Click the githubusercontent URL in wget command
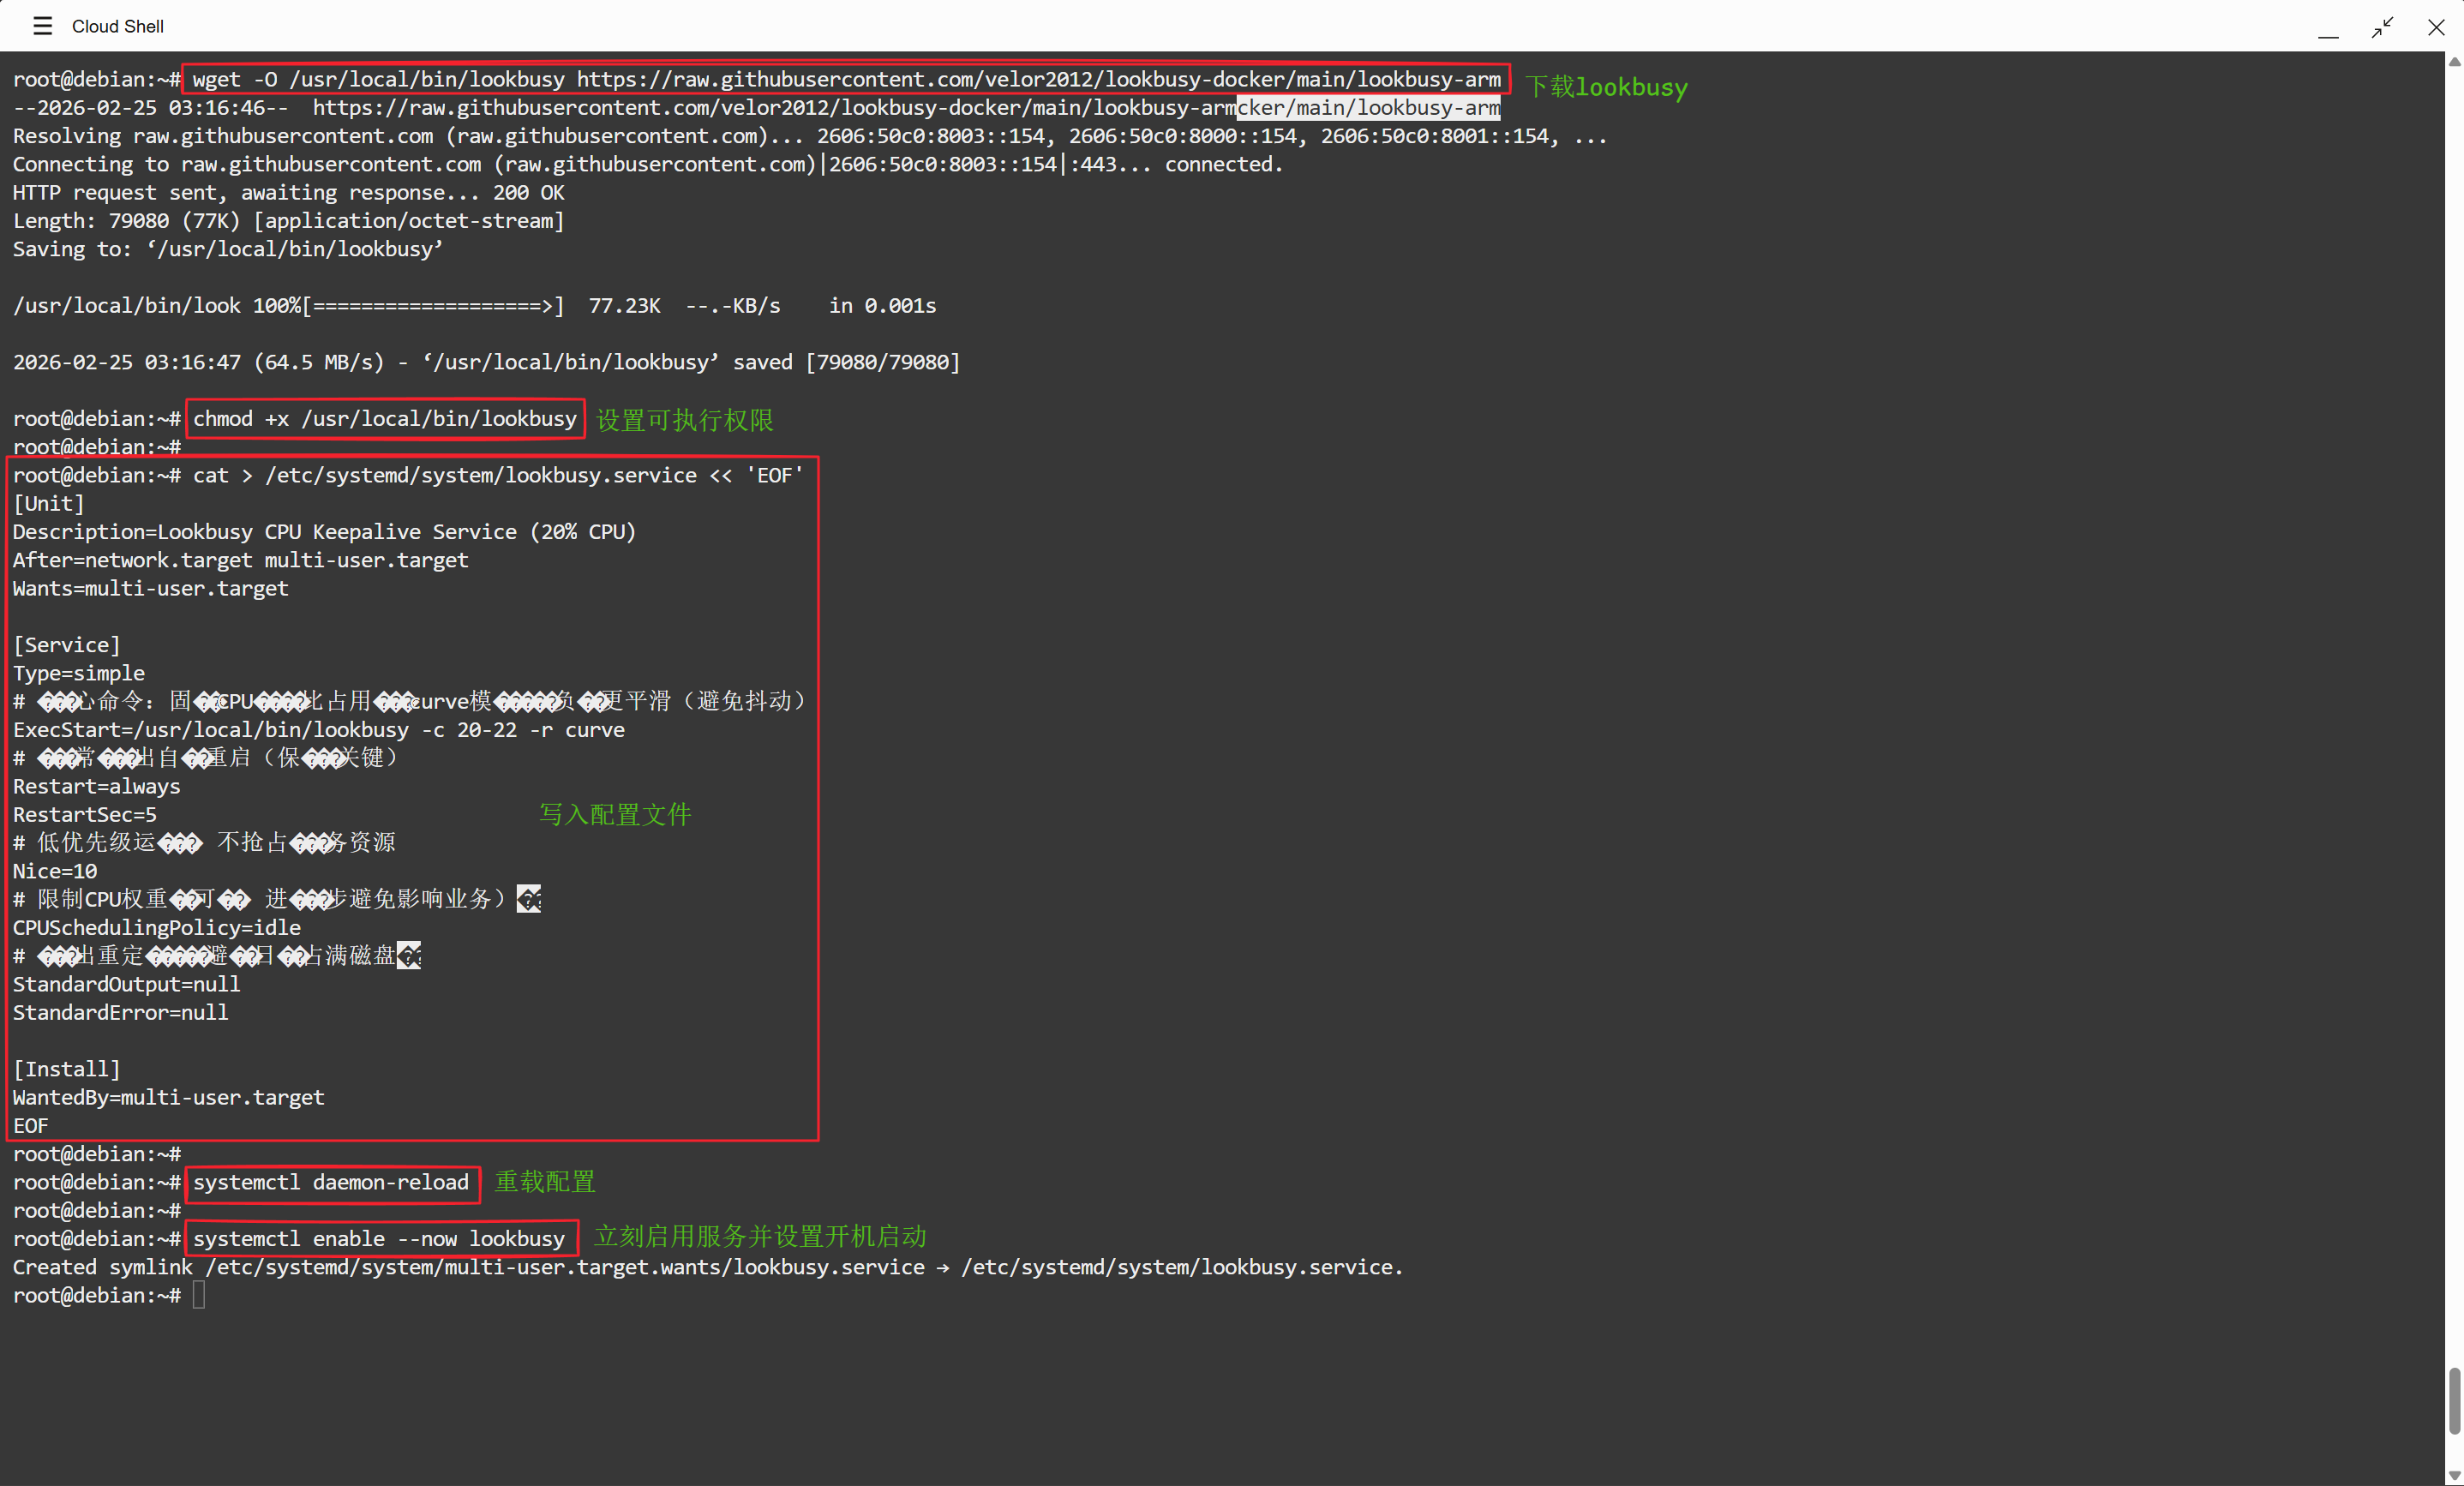This screenshot has height=1486, width=2464. coord(1038,79)
